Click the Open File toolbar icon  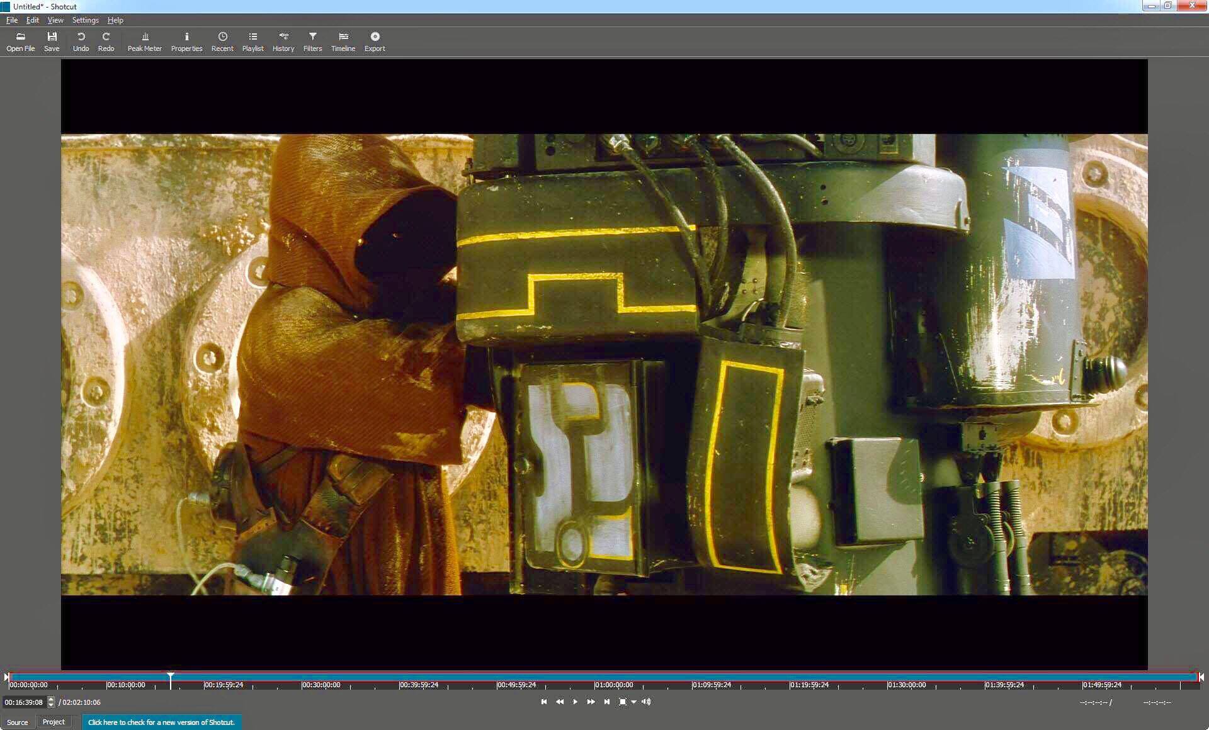pyautogui.click(x=20, y=42)
